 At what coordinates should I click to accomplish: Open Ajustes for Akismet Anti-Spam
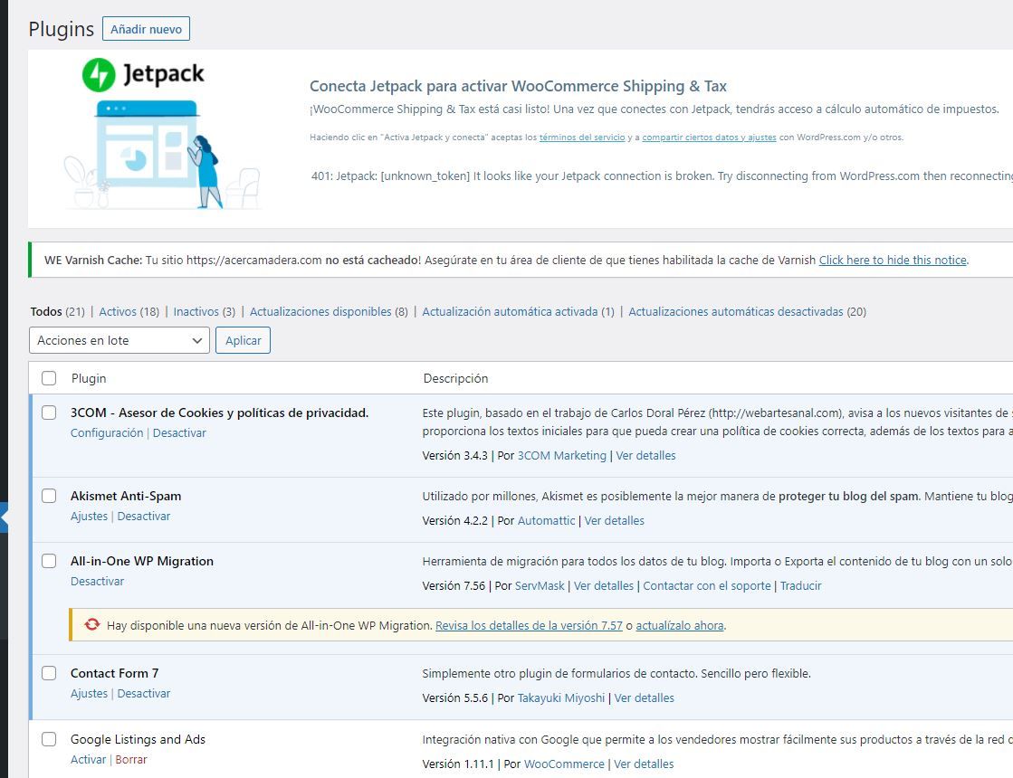tap(89, 517)
